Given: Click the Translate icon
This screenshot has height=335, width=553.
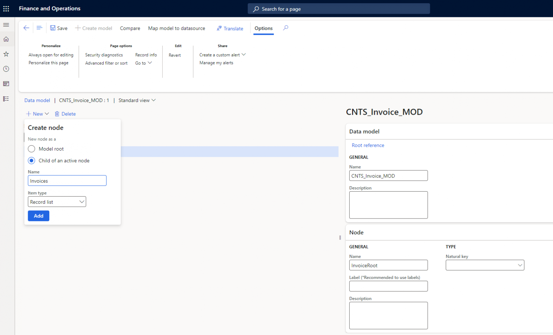Looking at the screenshot, I should [x=219, y=28].
